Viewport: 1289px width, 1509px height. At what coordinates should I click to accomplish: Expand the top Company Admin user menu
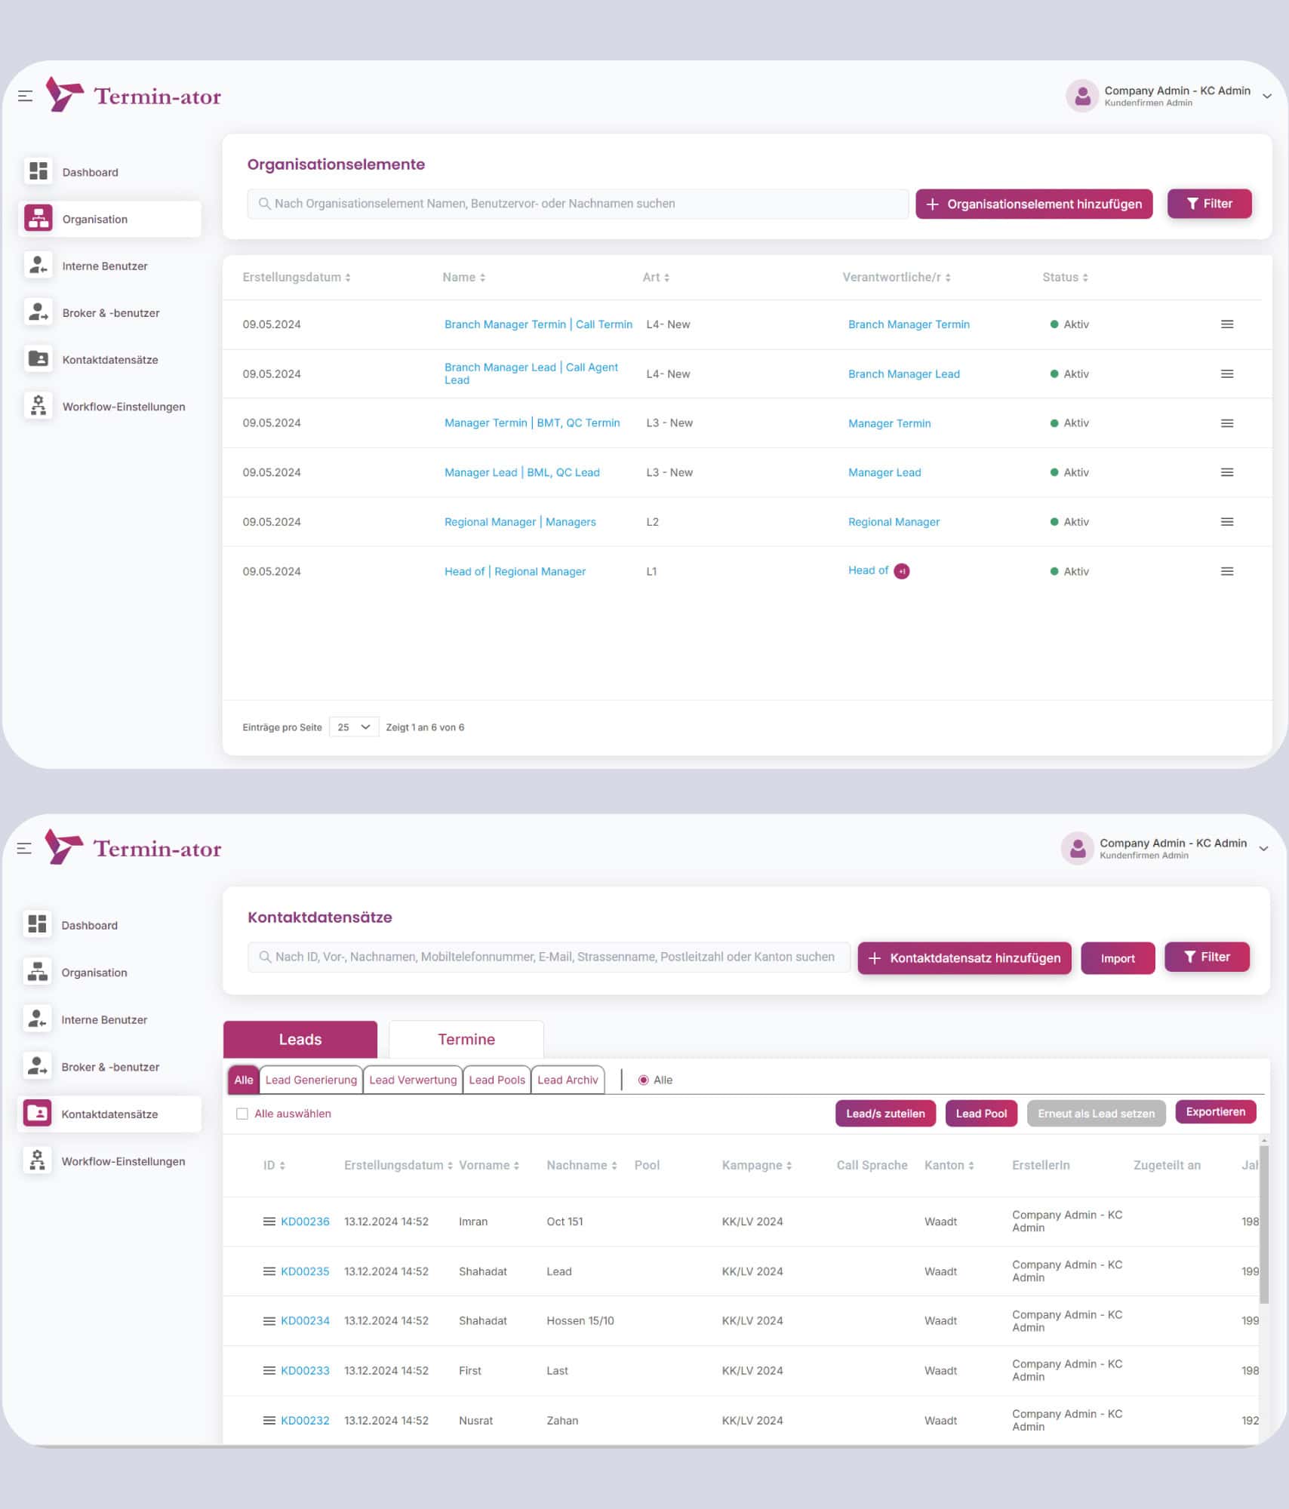pyautogui.click(x=1267, y=96)
